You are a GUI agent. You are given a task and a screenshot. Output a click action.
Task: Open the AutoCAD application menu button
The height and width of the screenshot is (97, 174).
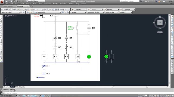click(x=2, y=2)
